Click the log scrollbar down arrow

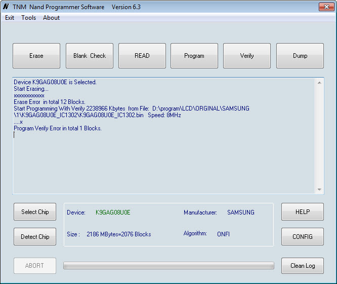[319, 189]
